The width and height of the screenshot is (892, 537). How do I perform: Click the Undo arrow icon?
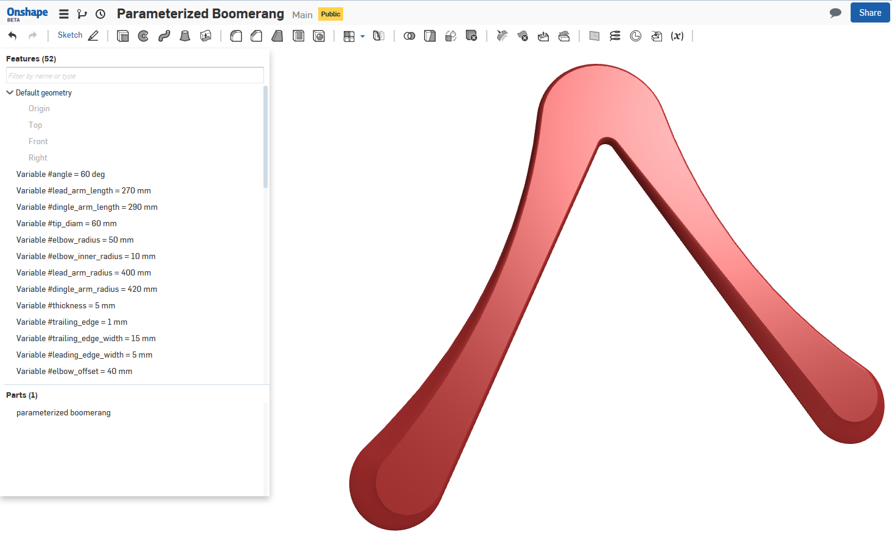coord(12,36)
